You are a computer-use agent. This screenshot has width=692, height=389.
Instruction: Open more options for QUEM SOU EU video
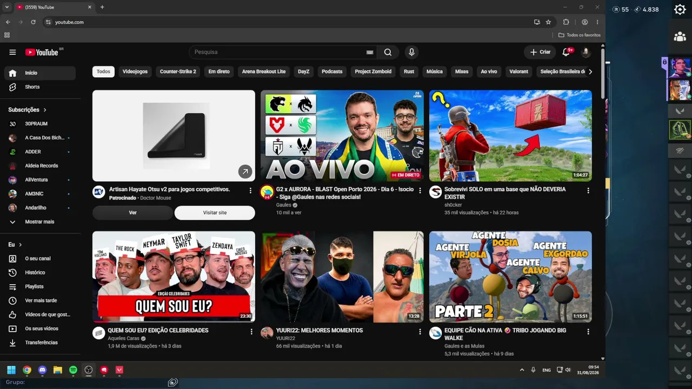click(250, 331)
